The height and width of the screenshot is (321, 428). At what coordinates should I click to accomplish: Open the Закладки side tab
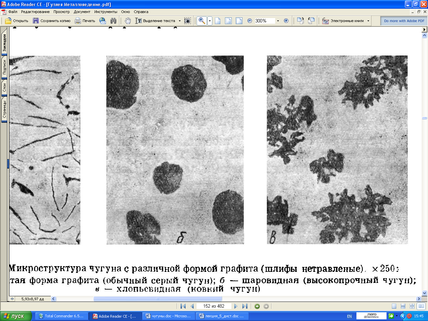point(4,43)
